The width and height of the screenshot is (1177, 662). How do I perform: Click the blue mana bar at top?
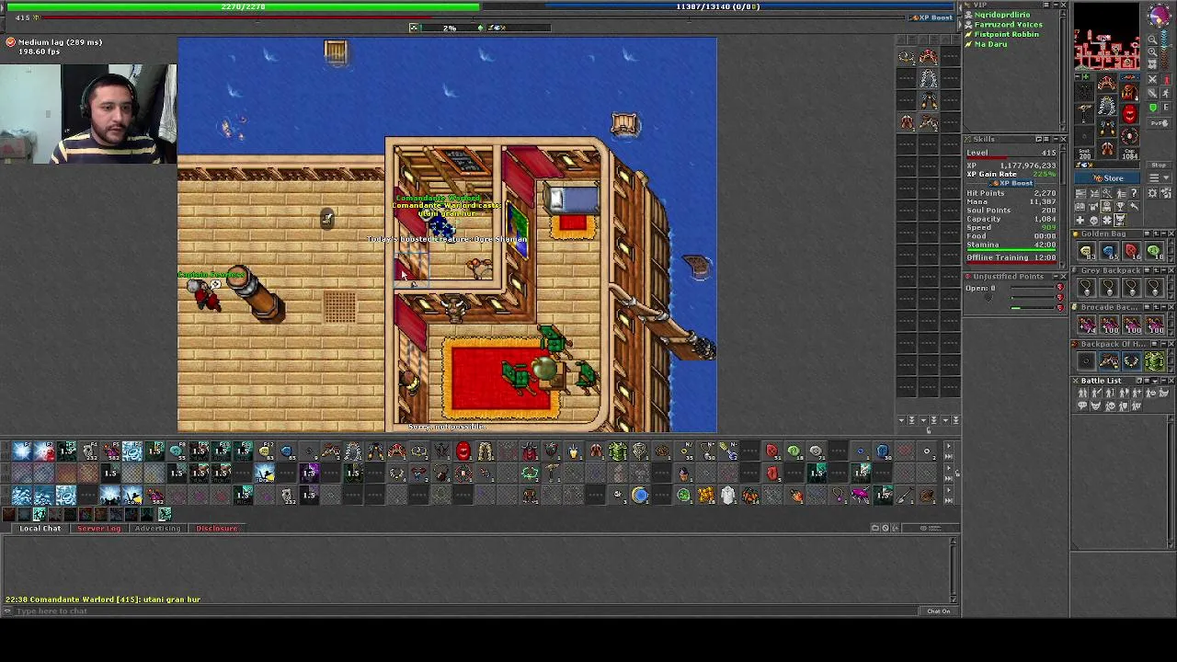717,6
